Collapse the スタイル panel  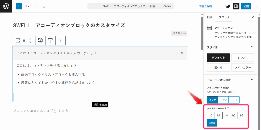252,47
